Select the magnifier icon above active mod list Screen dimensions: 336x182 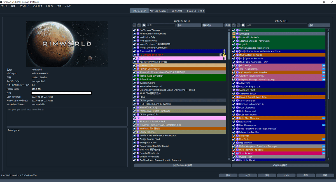pos(234,25)
